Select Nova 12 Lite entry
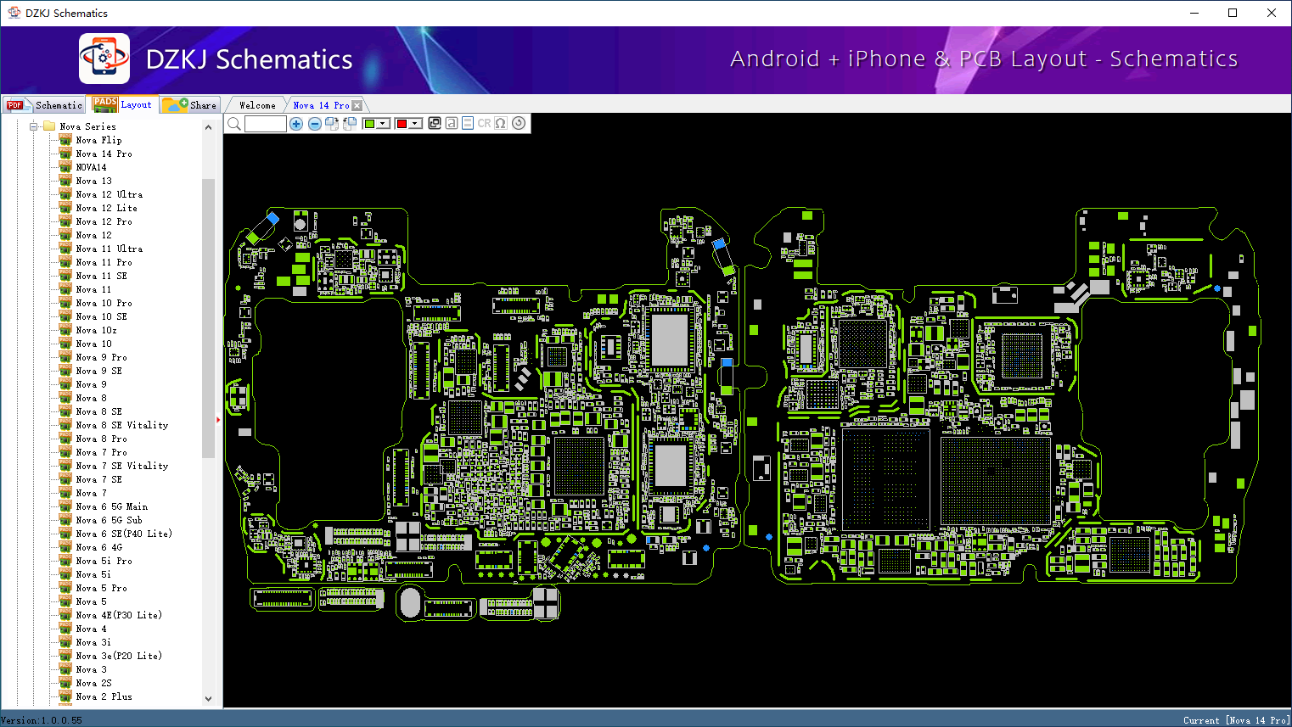The height and width of the screenshot is (727, 1292). [106, 208]
